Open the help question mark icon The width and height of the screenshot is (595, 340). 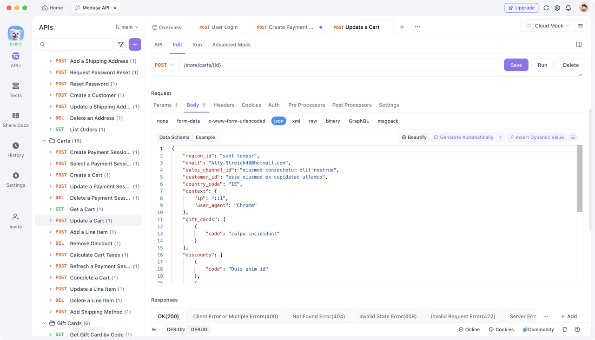pos(577,329)
